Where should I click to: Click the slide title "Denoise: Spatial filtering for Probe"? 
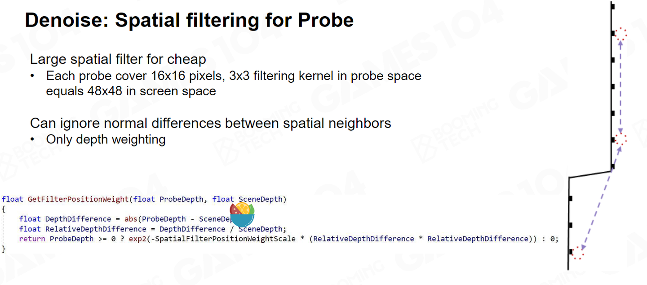click(189, 21)
